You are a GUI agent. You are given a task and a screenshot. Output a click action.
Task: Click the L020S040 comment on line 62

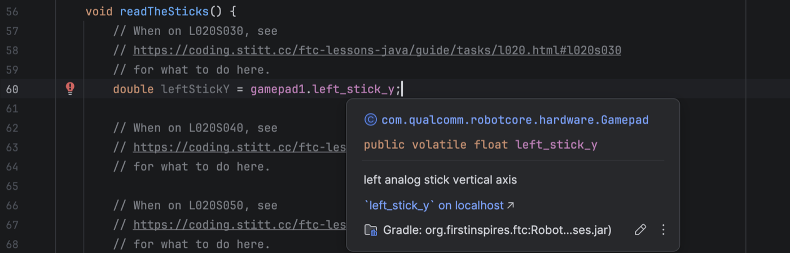[x=195, y=128]
